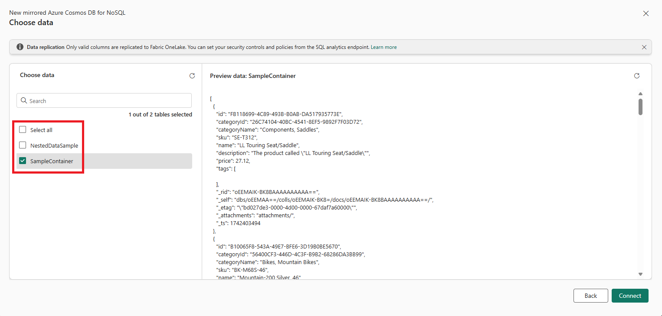Viewport: 662px width, 316px height.
Task: Open the Learn more link
Action: coord(383,47)
